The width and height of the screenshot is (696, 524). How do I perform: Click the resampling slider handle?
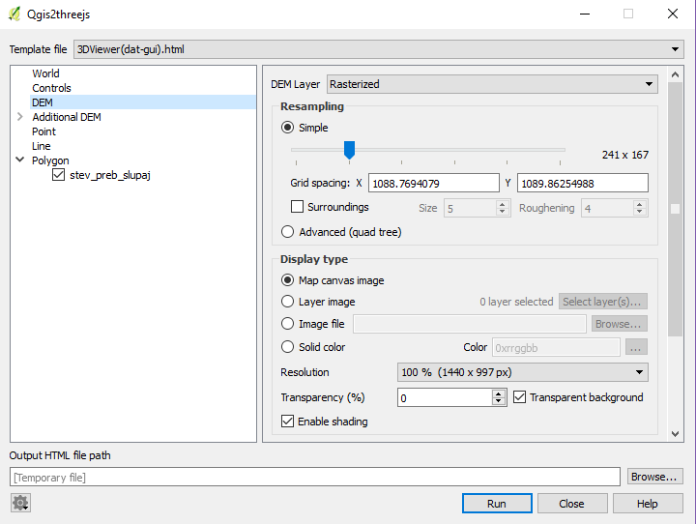349,150
